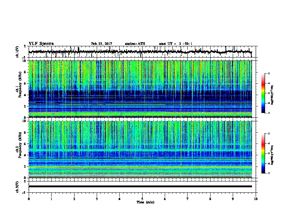Select the date text "Feb. 23, 2017"
Viewport: 288px width, 223px height.
(x=101, y=44)
